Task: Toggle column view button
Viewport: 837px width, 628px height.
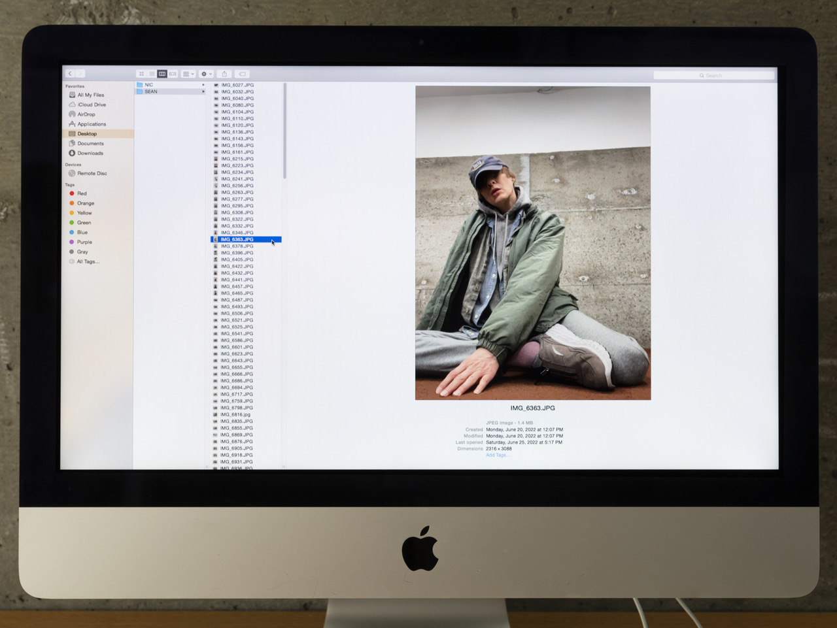Action: click(162, 74)
